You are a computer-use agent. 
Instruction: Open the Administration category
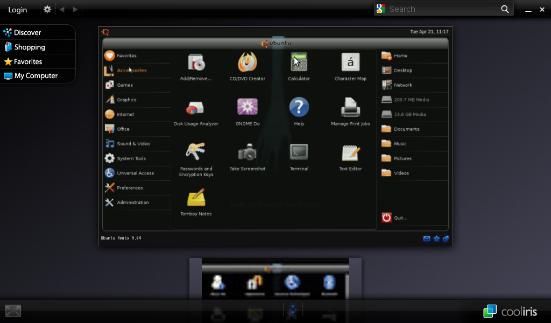137,202
